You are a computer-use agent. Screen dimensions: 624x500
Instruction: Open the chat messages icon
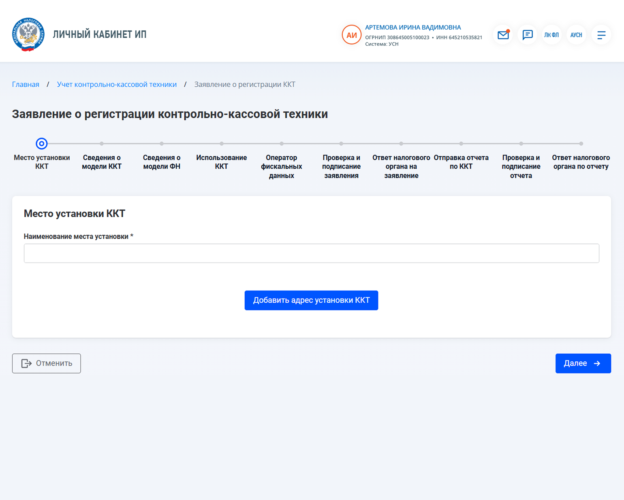pos(527,35)
